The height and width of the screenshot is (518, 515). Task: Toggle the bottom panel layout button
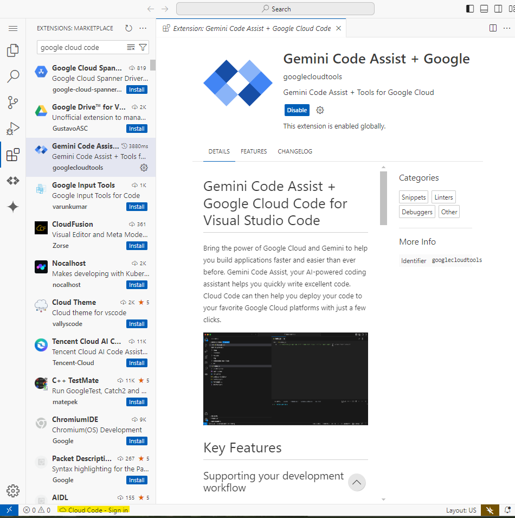pos(484,9)
